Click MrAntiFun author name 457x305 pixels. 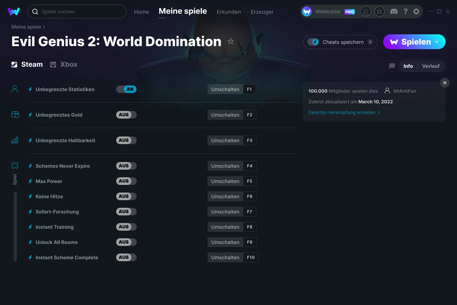point(404,91)
